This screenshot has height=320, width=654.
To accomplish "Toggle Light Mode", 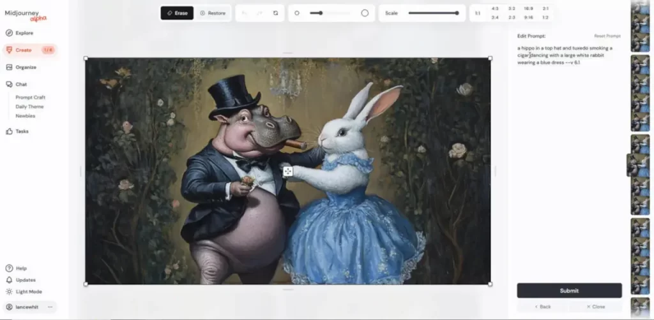I will tap(28, 291).
